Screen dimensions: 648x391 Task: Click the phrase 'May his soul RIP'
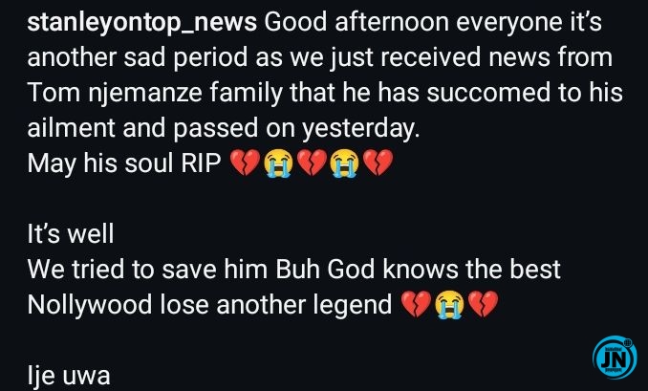point(124,163)
